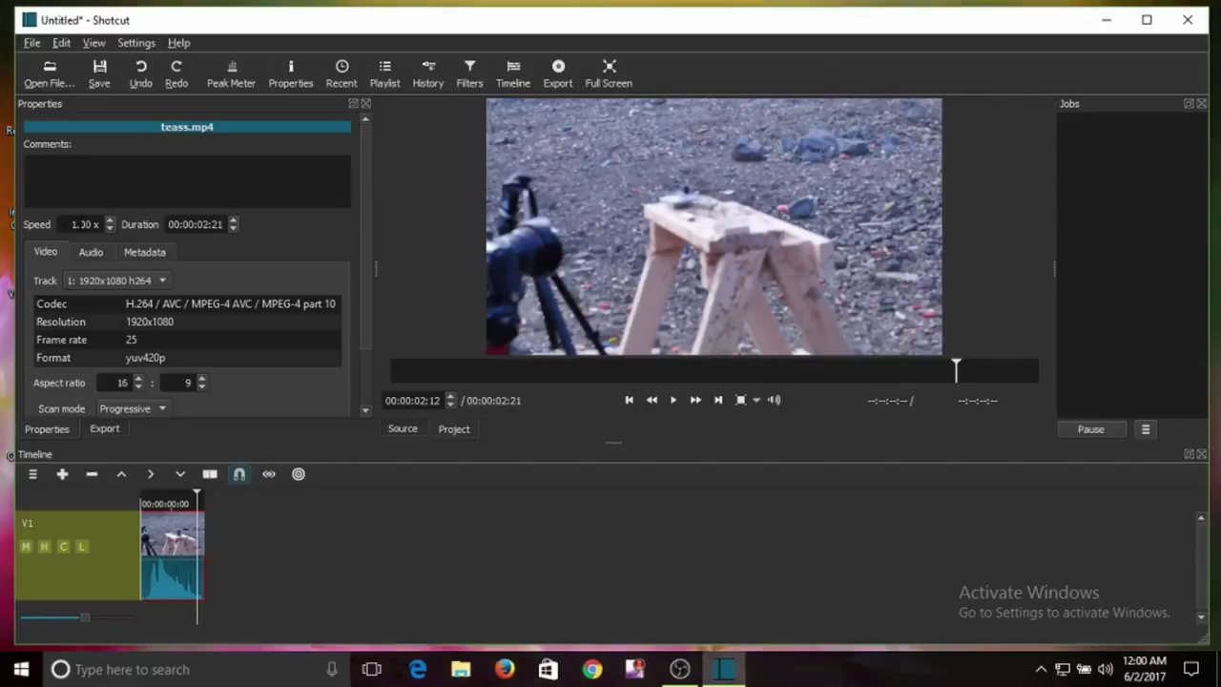Switch to the Audio tab

91,252
